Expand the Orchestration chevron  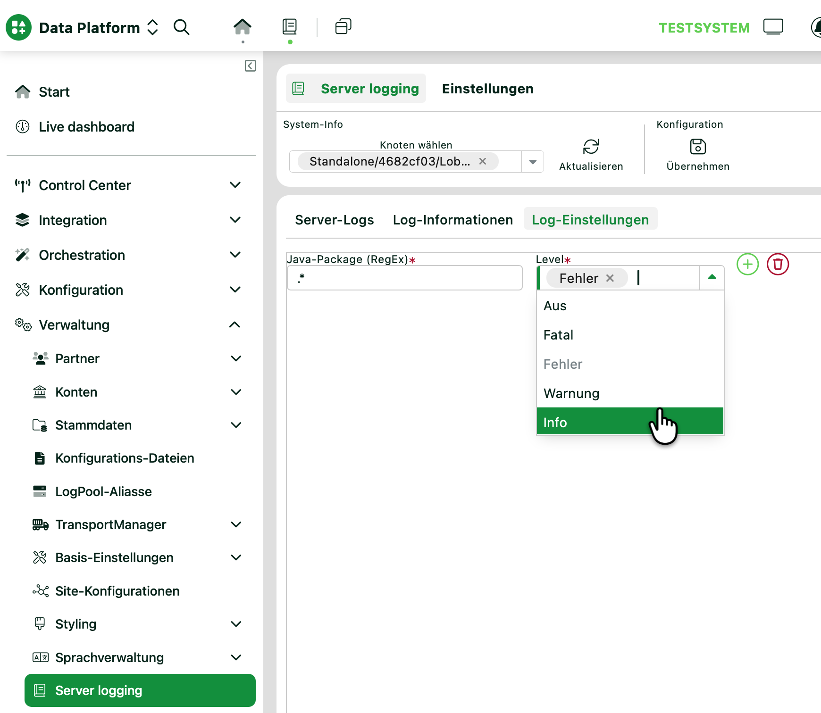click(x=235, y=255)
